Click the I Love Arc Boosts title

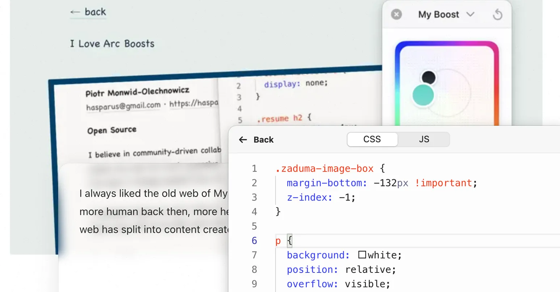[x=112, y=44]
